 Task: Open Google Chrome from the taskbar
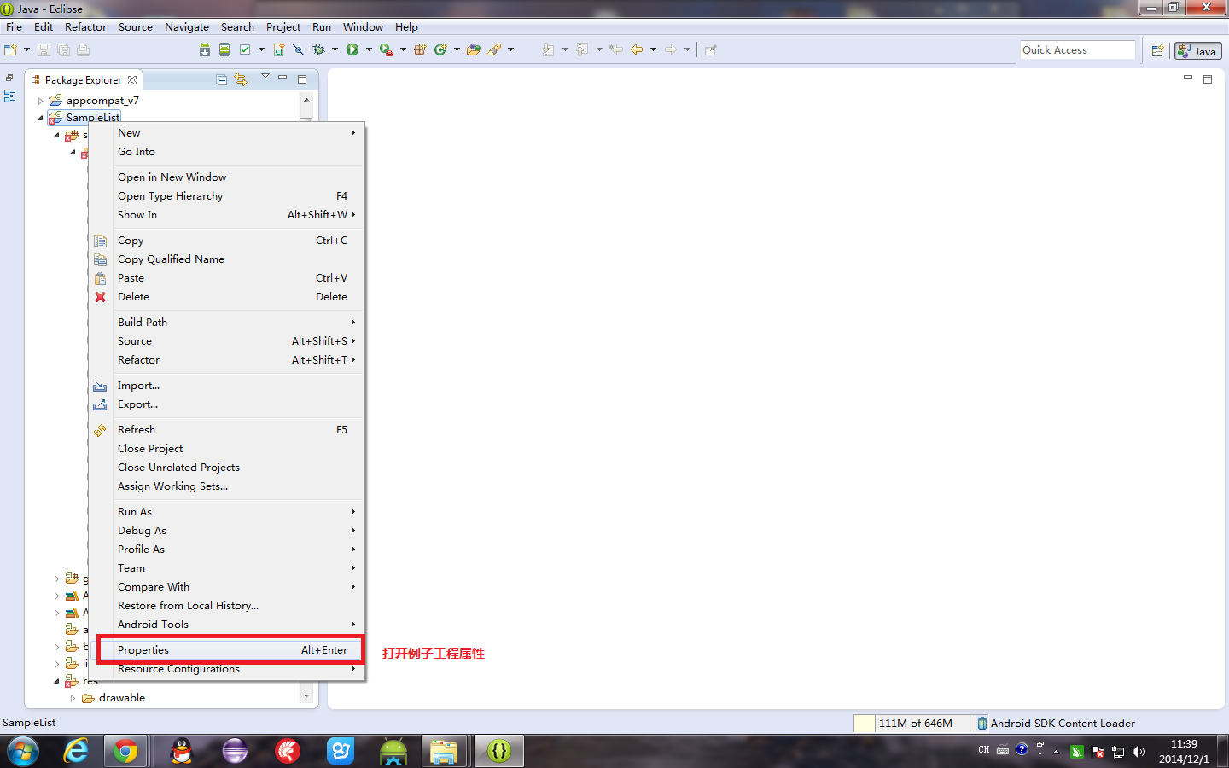point(126,751)
